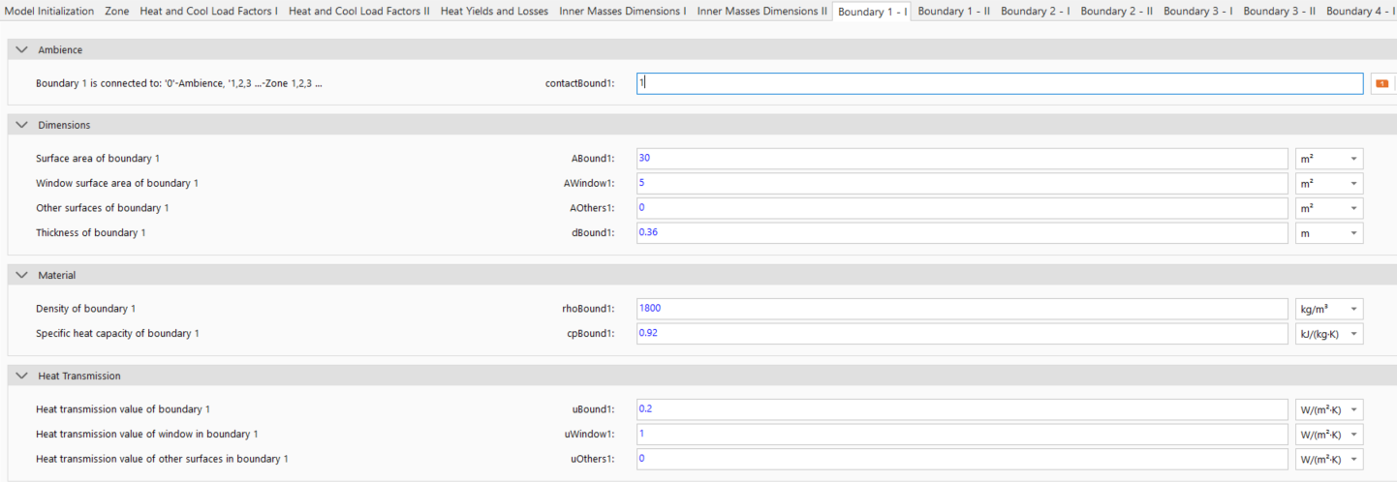Click the uBound1 transmission value field

963,409
